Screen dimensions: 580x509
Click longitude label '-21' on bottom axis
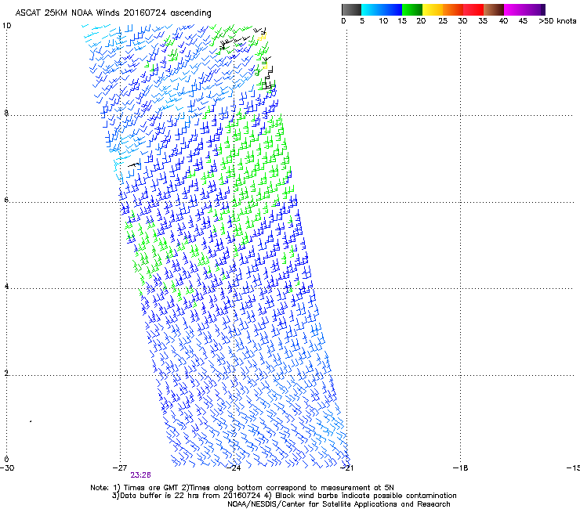pyautogui.click(x=346, y=468)
